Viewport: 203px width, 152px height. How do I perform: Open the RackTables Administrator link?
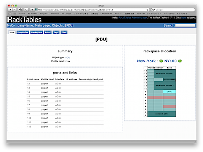(132, 18)
